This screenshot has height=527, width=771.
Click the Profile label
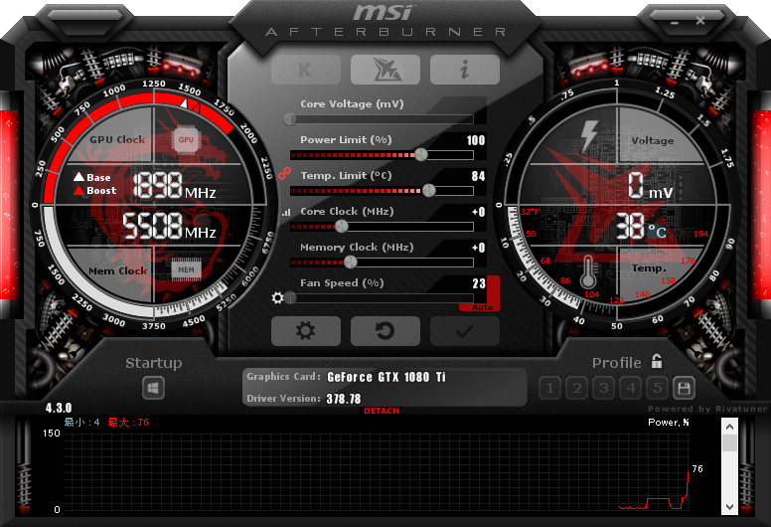coord(617,363)
